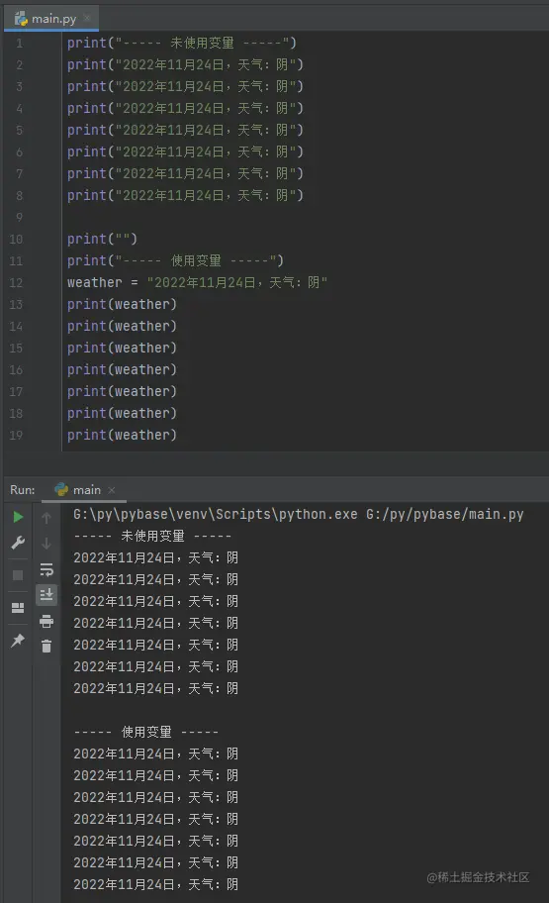
Task: Click console output header 未使用变量
Action: [152, 537]
